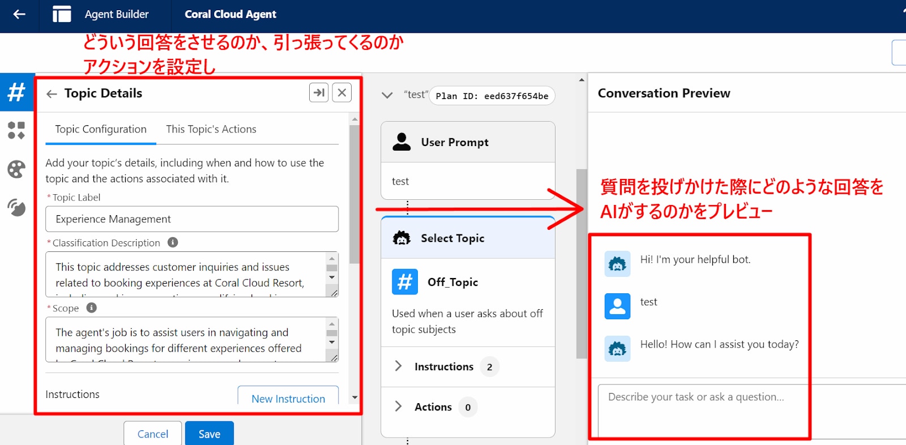Click the Scope info icon

[91, 307]
